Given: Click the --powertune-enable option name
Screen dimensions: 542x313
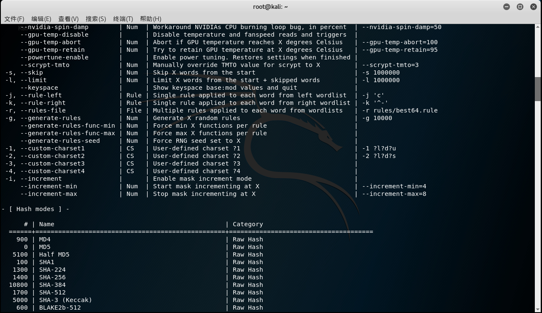Looking at the screenshot, I should coord(54,57).
